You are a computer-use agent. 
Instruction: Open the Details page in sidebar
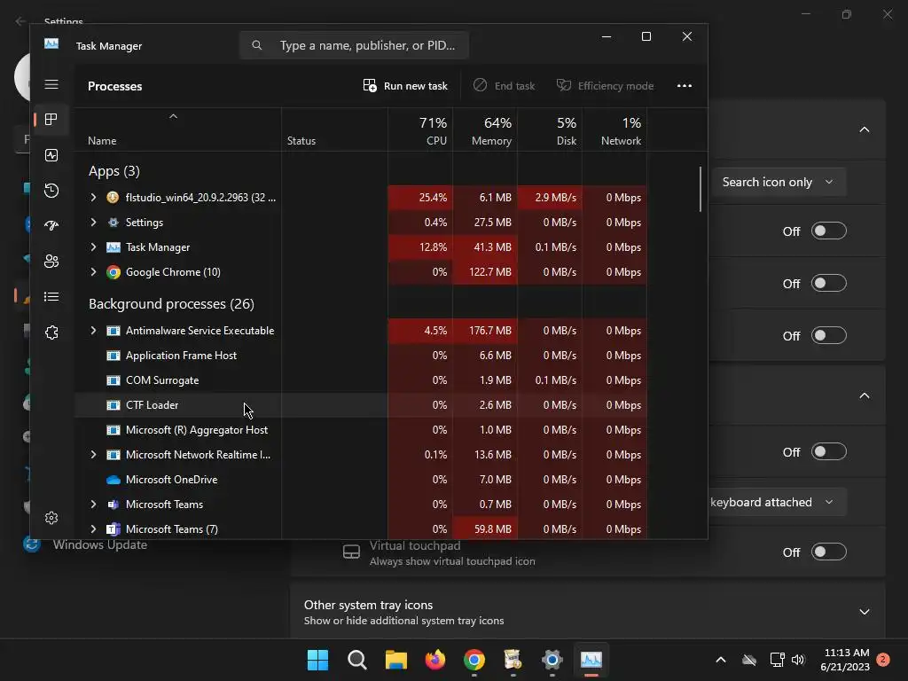[51, 296]
